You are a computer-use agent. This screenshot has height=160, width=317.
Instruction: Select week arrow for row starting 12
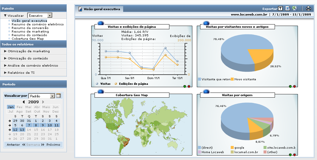[x=10, y=130]
